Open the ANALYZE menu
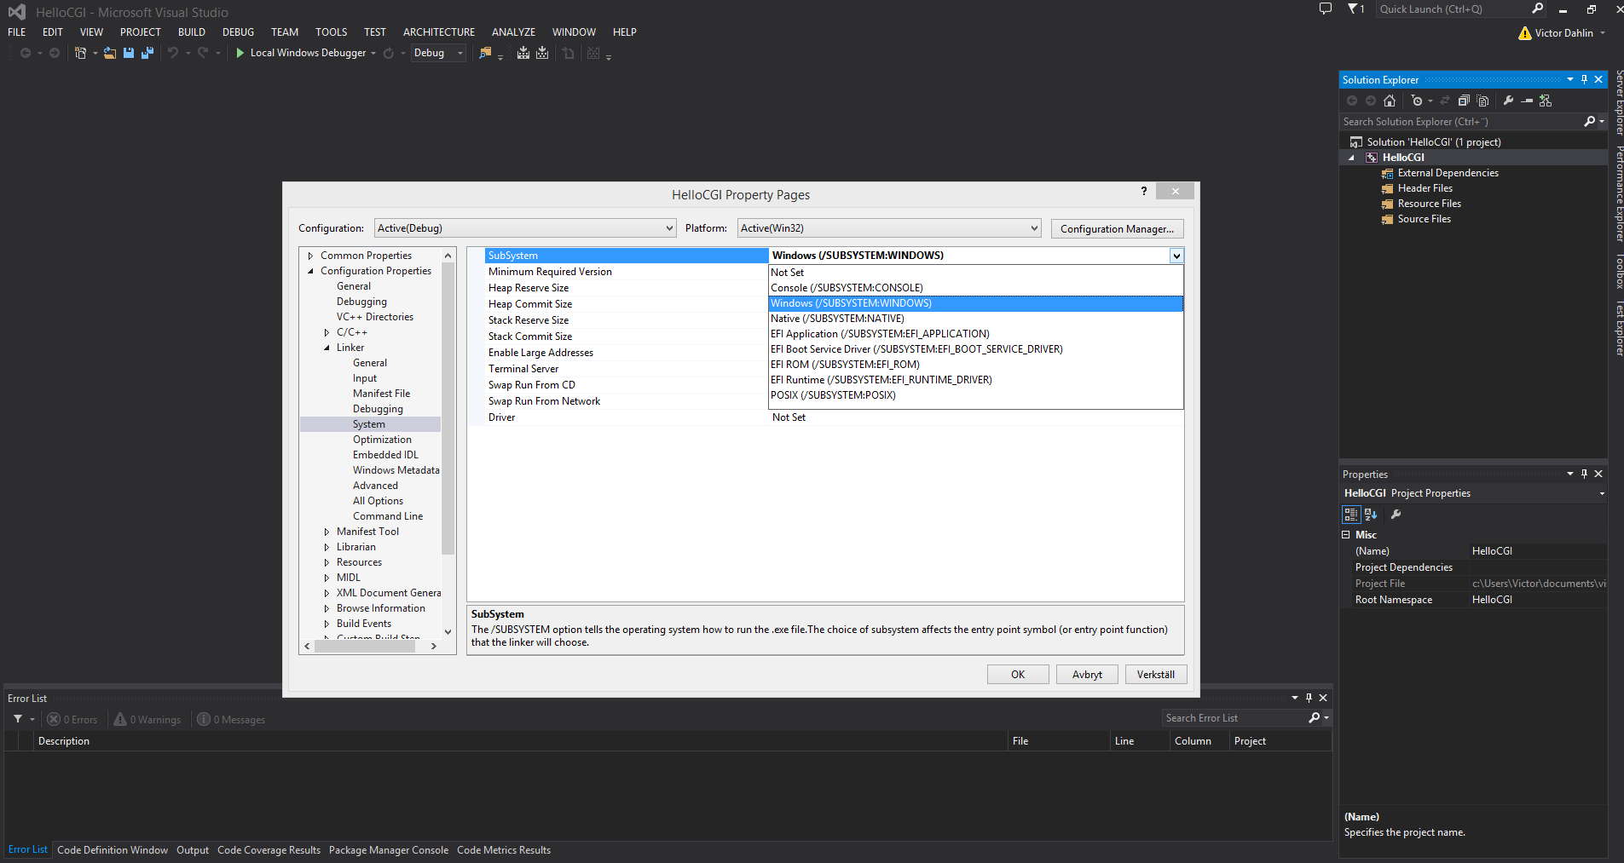This screenshot has width=1624, height=863. click(x=513, y=32)
